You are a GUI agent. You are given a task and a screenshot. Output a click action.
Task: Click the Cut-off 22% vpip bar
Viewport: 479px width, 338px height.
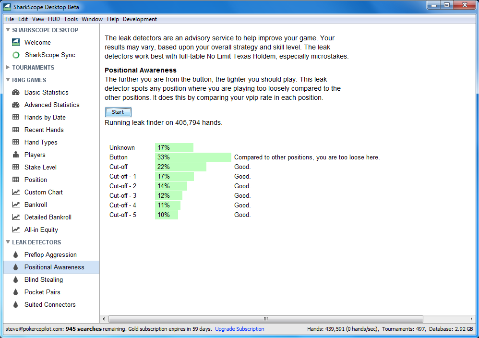(180, 167)
